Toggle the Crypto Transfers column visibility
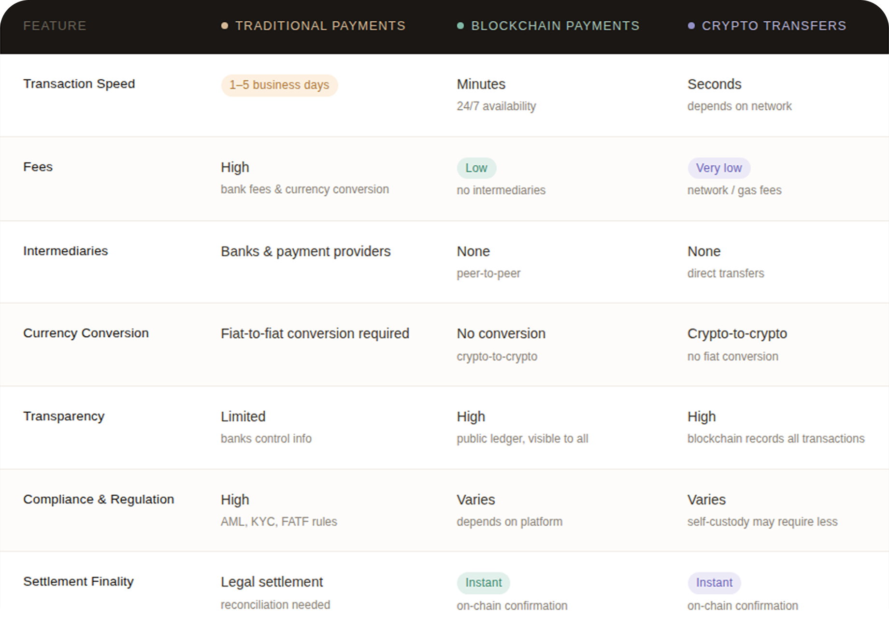Viewport: 889px width, 633px height. coord(773,26)
